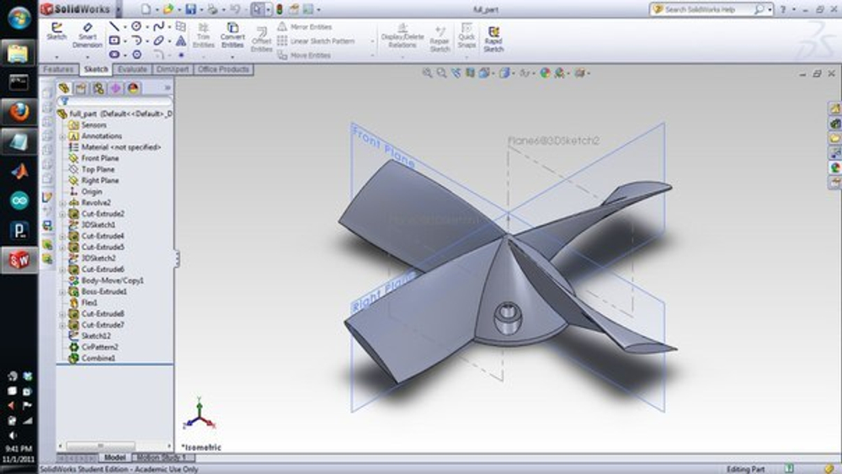Click the Rebuild traffic light icon
842x474 pixels.
tap(280, 9)
